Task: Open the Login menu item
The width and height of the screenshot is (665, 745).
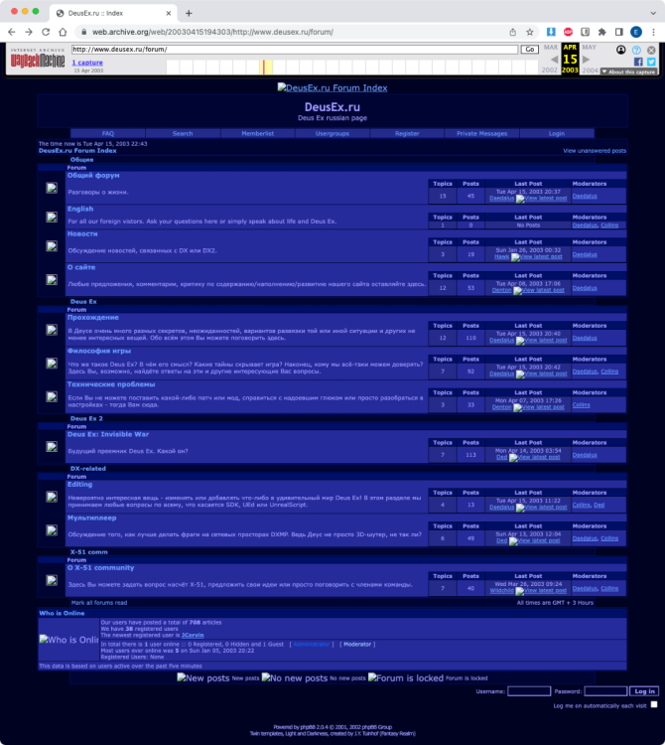Action: (557, 133)
